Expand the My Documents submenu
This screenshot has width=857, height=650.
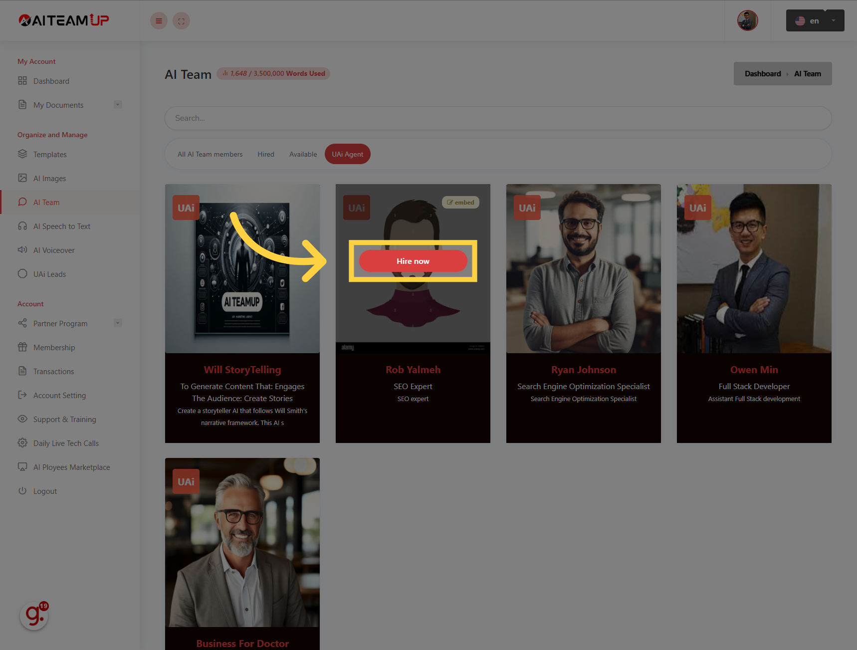pyautogui.click(x=118, y=104)
